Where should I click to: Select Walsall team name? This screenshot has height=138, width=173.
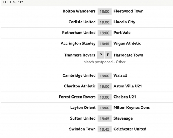pos(120,75)
